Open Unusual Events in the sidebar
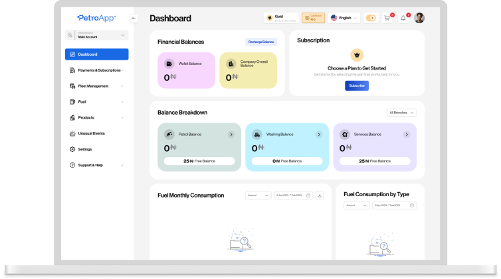Image resolution: width=501 pixels, height=279 pixels. pos(91,133)
